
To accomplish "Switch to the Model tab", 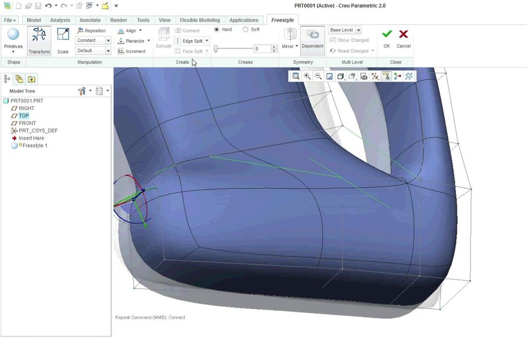I will coord(33,20).
